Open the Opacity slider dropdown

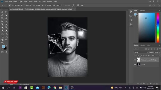[159, 52]
